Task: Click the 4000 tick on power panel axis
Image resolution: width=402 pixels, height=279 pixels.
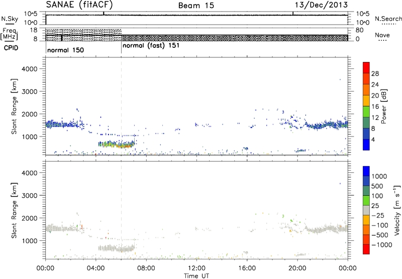Action: pyautogui.click(x=29, y=69)
